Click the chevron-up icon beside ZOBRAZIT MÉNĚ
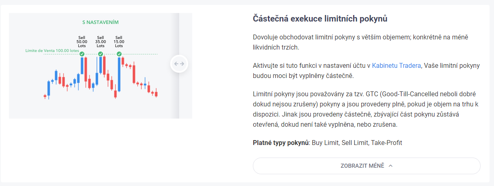 (391, 166)
